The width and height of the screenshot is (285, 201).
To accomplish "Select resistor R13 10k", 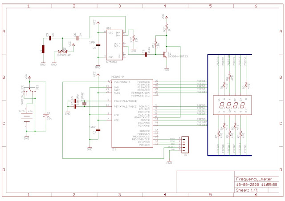I will pos(155,44).
